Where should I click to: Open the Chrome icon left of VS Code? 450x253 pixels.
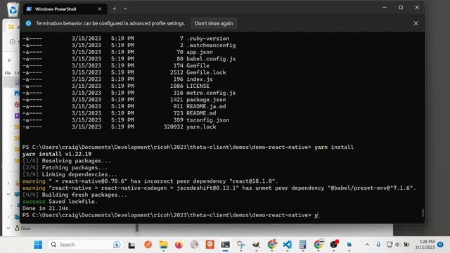click(x=272, y=245)
